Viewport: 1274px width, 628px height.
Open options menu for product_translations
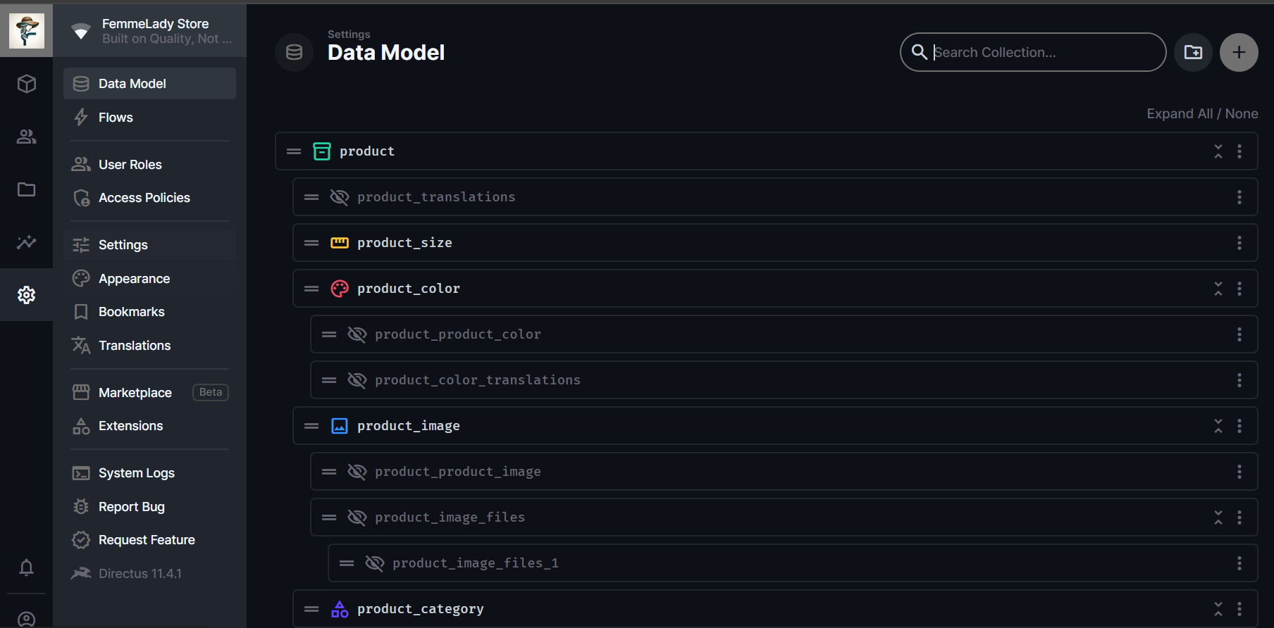(x=1239, y=197)
